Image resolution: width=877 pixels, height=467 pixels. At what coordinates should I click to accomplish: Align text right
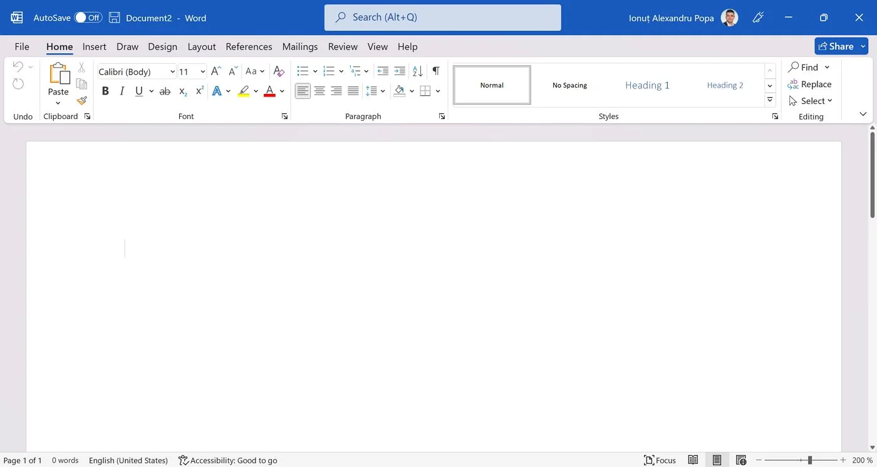[x=336, y=91]
